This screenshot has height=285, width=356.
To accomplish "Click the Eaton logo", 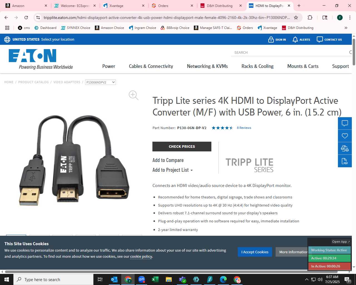I will 41,59.
